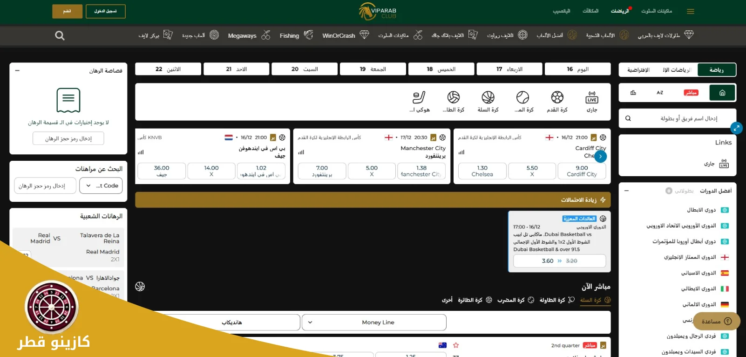Pick Cardiff City odds 9.00
The image size is (746, 357).
[582, 171]
